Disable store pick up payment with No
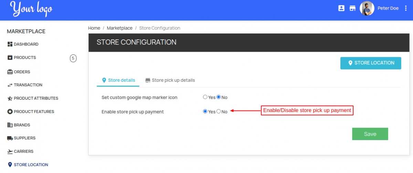This screenshot has width=413, height=173. point(219,111)
